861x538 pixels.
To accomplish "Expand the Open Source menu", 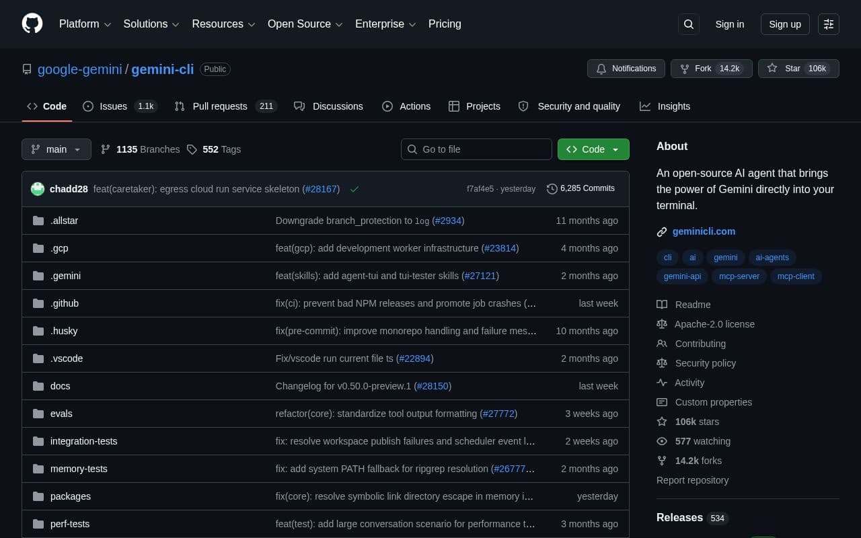I will 305,24.
